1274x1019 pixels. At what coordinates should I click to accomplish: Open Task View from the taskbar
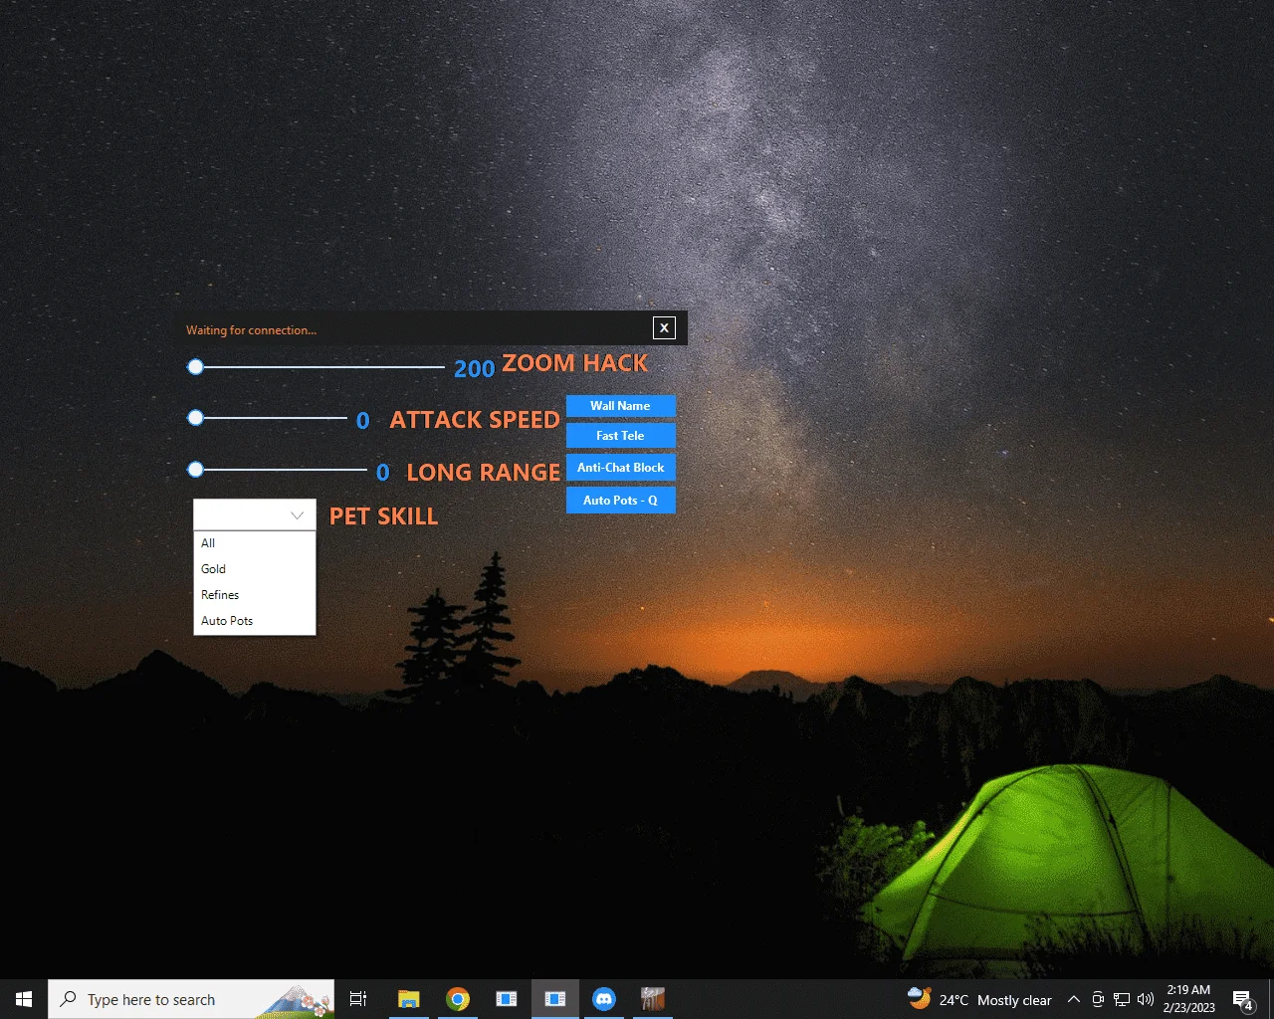[358, 999]
